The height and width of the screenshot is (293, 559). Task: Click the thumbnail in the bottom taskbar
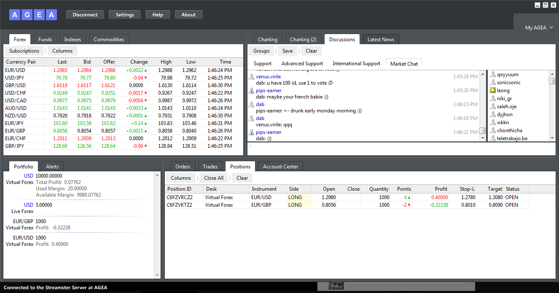click(x=336, y=285)
